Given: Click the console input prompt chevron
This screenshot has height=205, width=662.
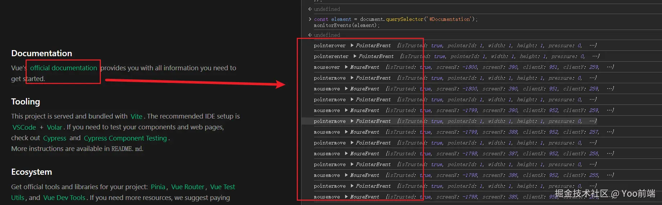Looking at the screenshot, I should click(310, 19).
